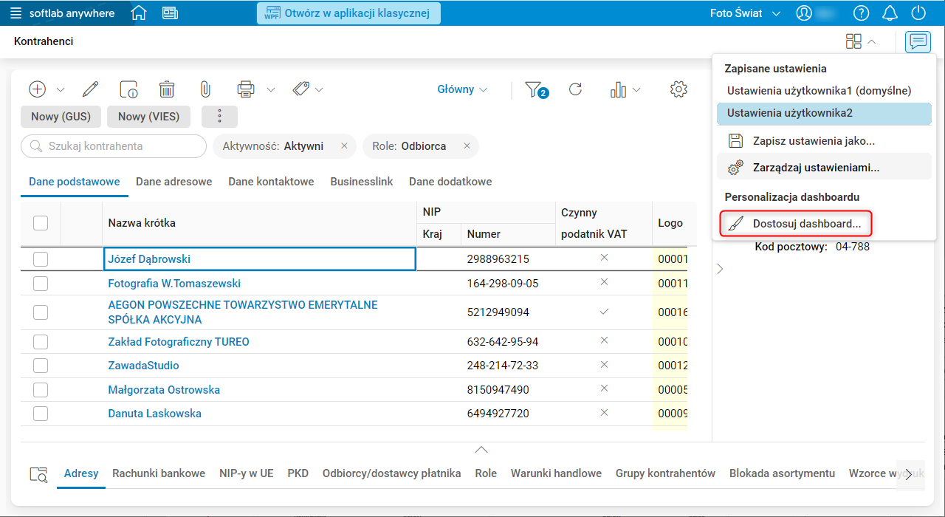This screenshot has height=517, width=945.
Task: Open the hamburger main menu
Action: pyautogui.click(x=16, y=13)
